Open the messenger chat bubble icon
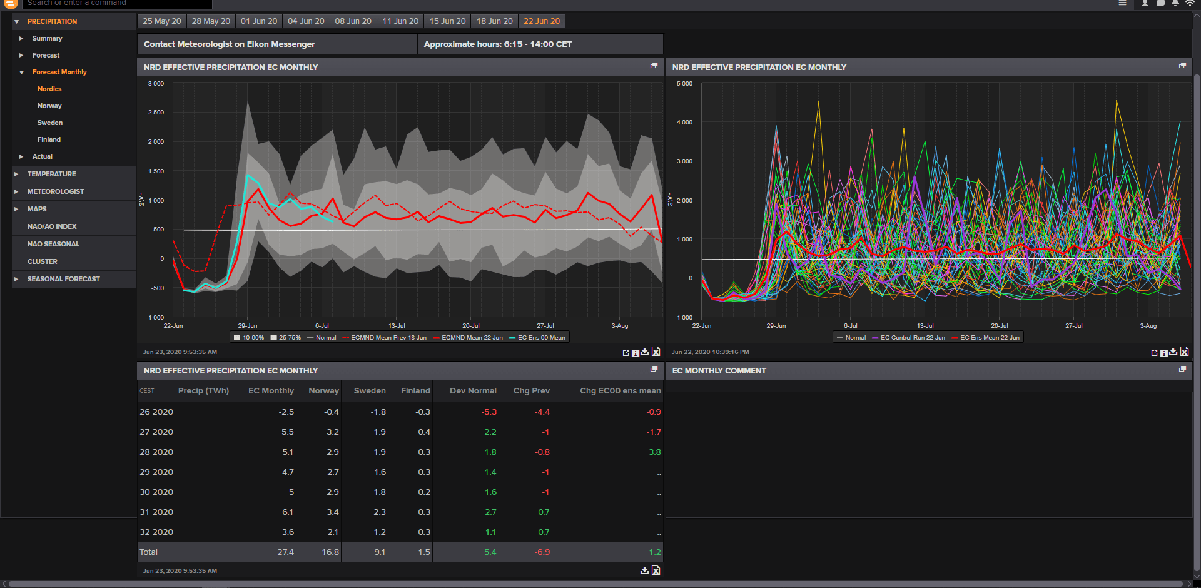The image size is (1201, 588). [x=1160, y=3]
